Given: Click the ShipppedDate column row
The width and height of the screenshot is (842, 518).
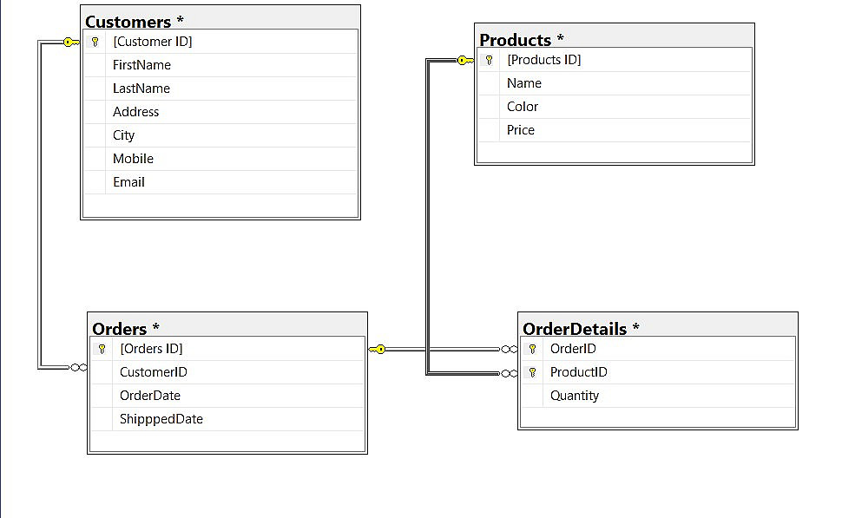Looking at the screenshot, I should [161, 419].
